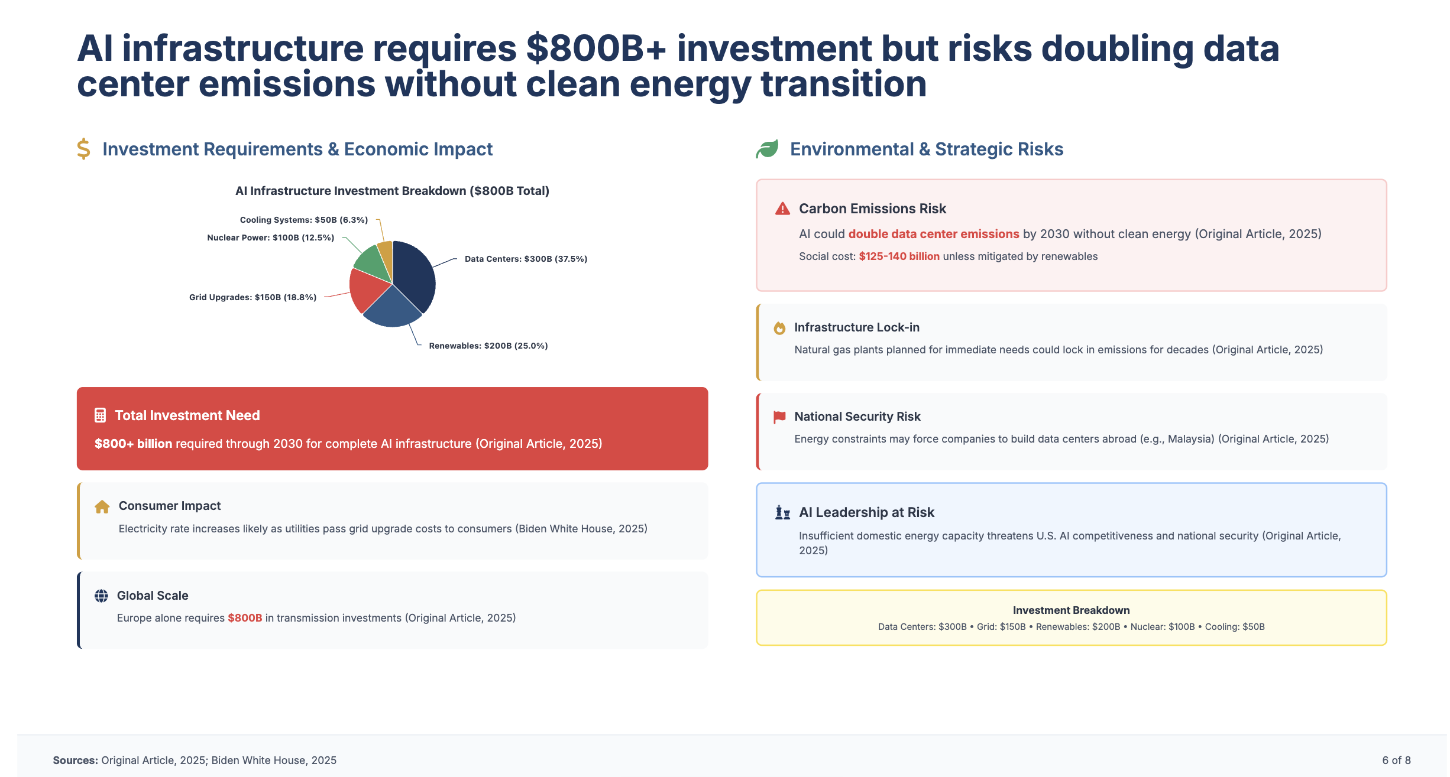Click the label 'Cooling Systems: $50B (6.3%)'

tap(304, 220)
